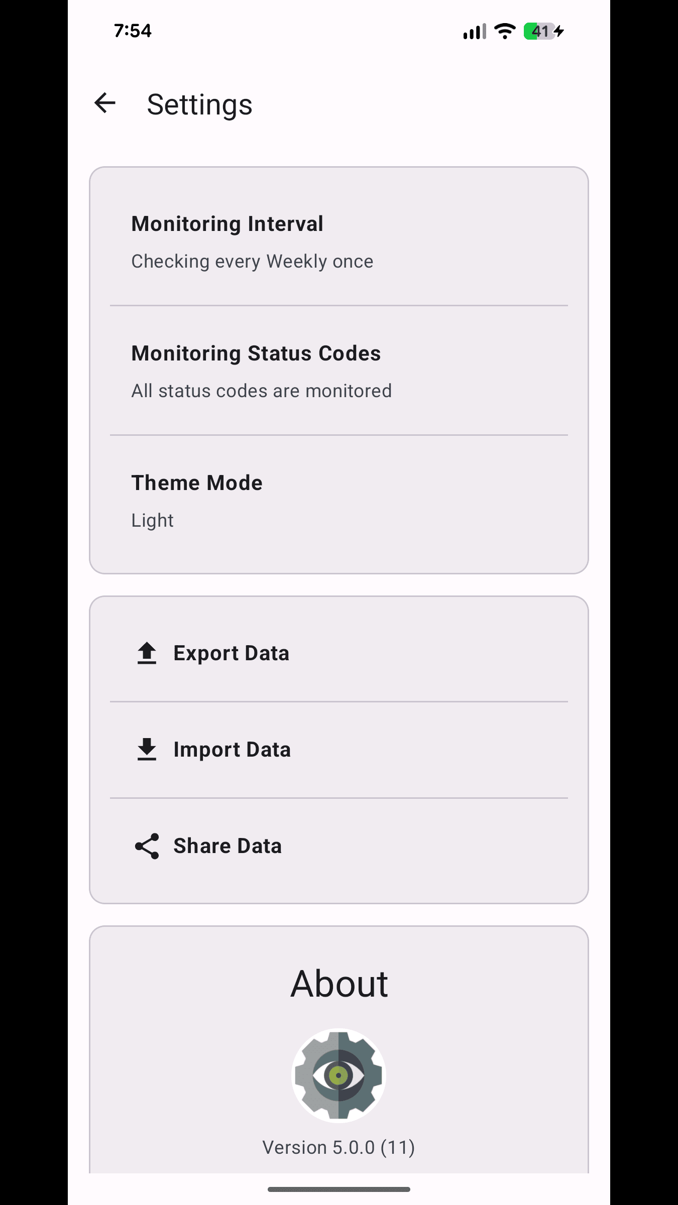Tap the cellular signal bars icon
This screenshot has width=678, height=1205.
(x=474, y=31)
